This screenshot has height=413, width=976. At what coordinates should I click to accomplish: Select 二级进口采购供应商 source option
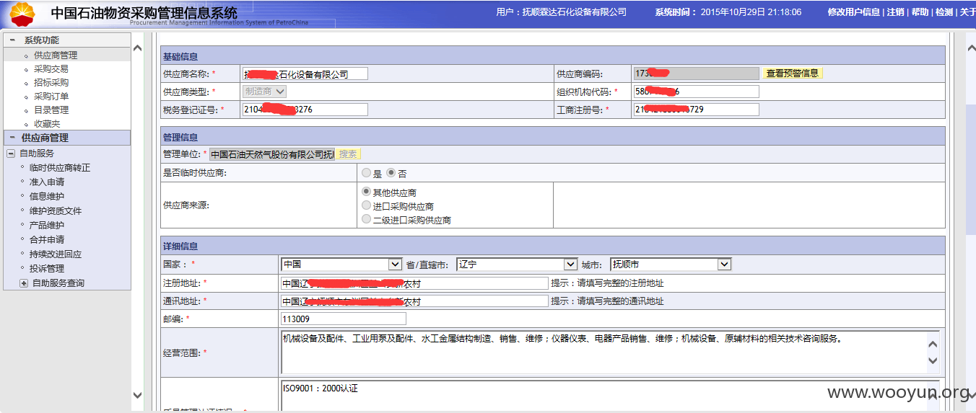(x=367, y=220)
